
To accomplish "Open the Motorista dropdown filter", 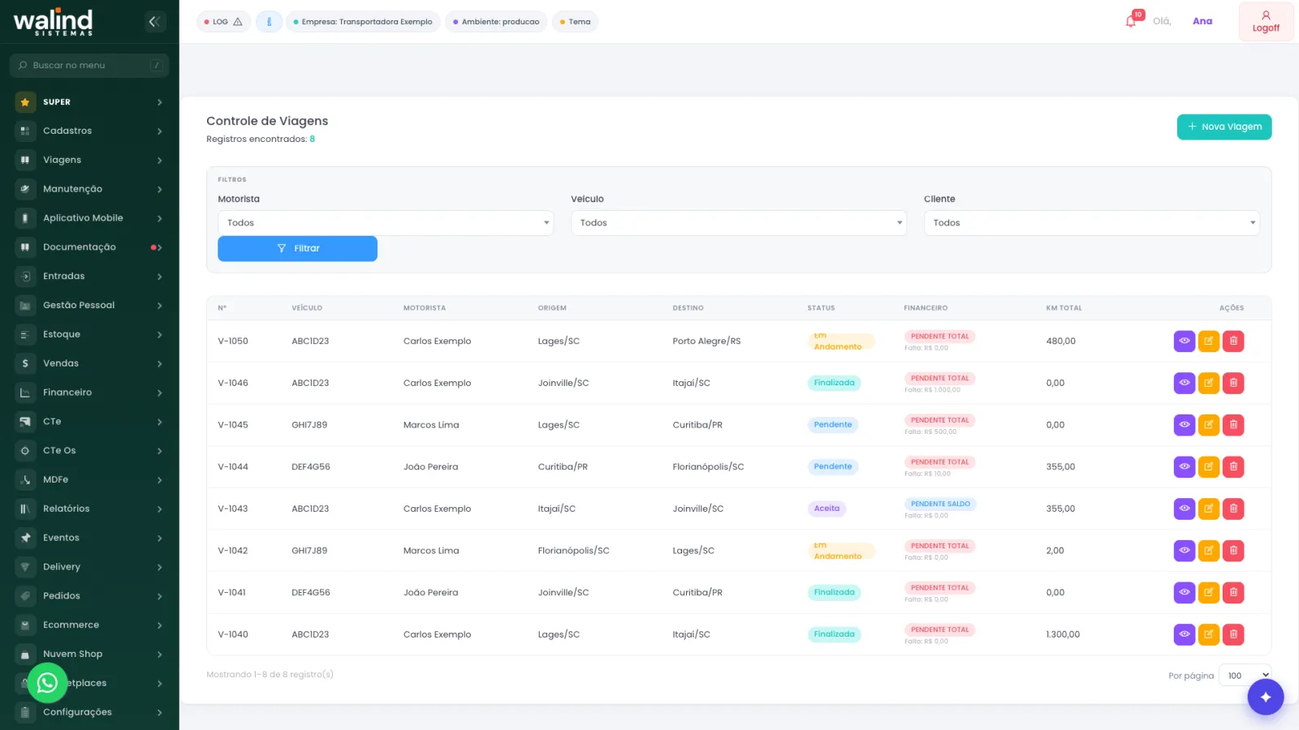I will pyautogui.click(x=386, y=223).
